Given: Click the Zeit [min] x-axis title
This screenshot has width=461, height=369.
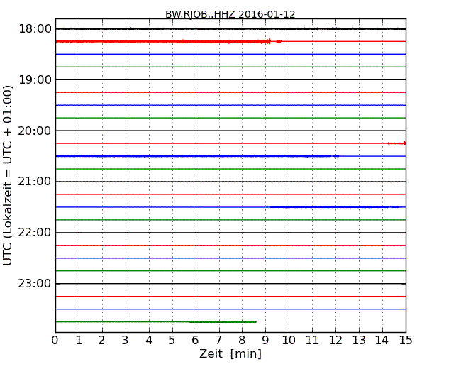Looking at the screenshot, I should 230,353.
